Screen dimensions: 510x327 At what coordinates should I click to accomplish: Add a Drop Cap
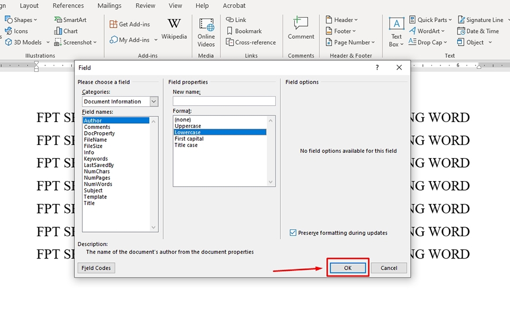click(428, 42)
